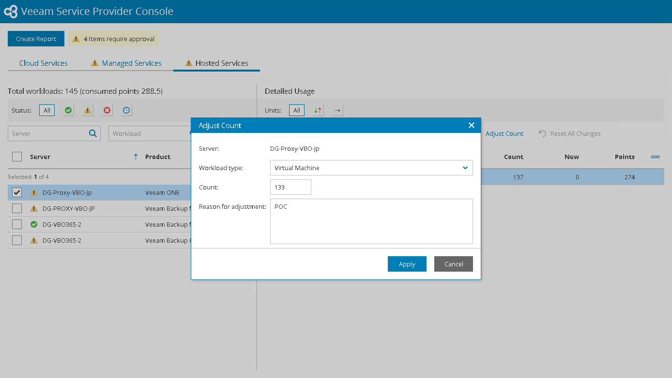Click the Detailed Usage heading

(x=290, y=91)
